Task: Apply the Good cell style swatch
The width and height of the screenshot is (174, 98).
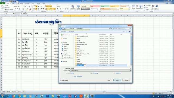Action: (105, 6)
